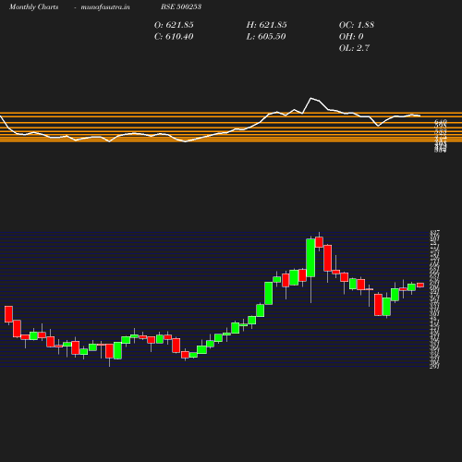
Task: Click the high value 'H: 621.85'
Action: point(267,25)
